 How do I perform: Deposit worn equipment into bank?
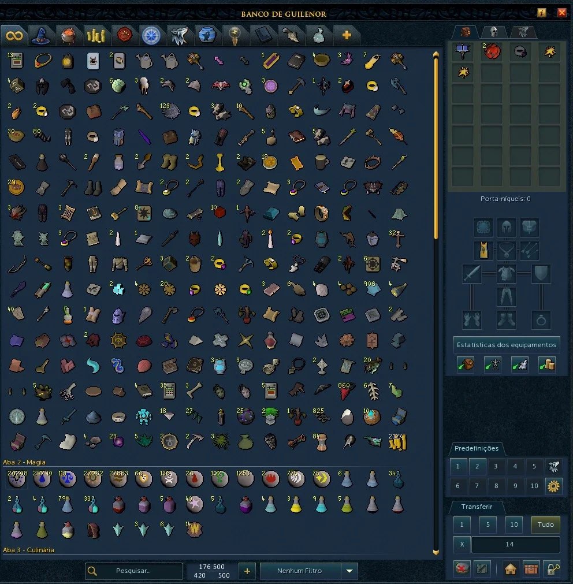click(x=493, y=364)
